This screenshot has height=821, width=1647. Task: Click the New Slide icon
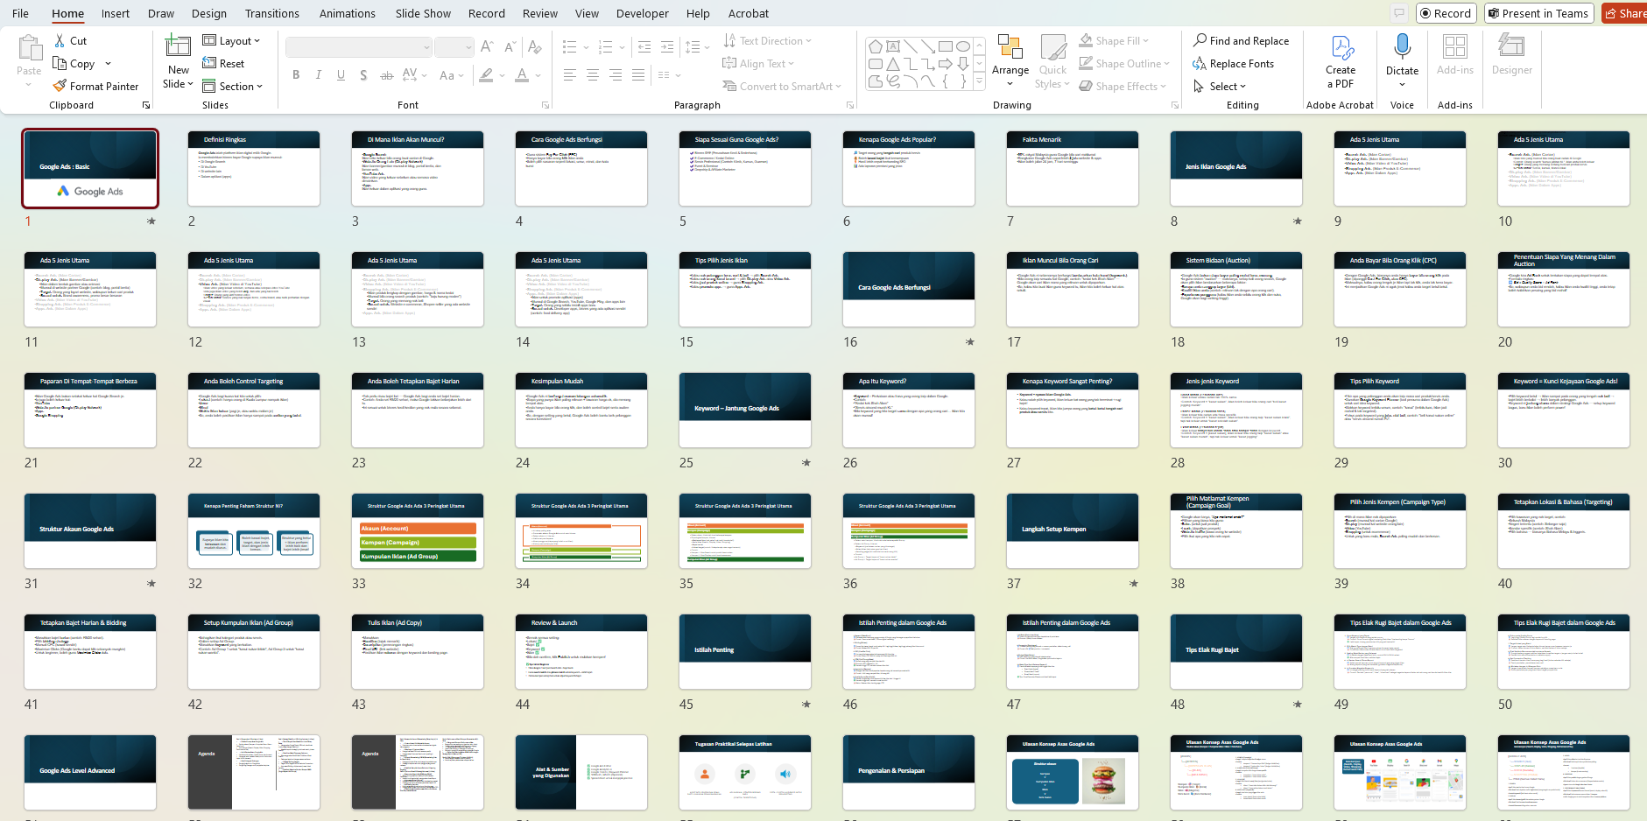178,46
